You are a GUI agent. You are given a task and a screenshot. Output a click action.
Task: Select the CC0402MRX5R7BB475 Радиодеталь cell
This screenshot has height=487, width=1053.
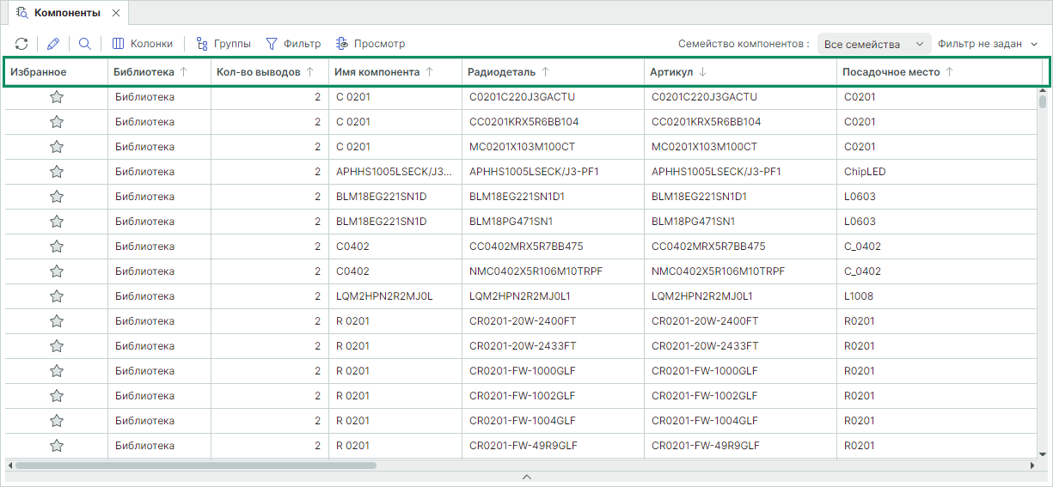pos(526,247)
